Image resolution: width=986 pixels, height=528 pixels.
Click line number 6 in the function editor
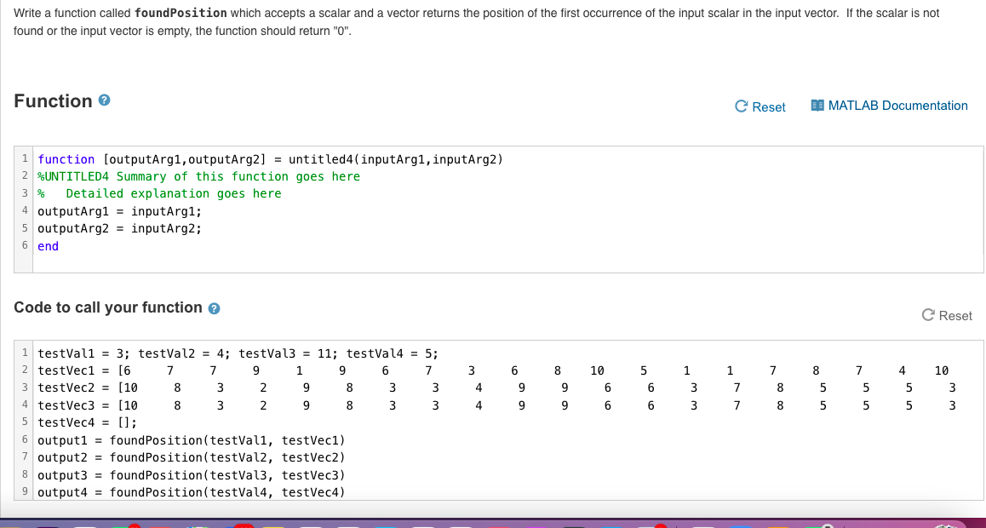click(25, 245)
